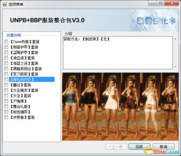Click the 完成 finish button
This screenshot has width=181, height=156.
tap(139, 147)
